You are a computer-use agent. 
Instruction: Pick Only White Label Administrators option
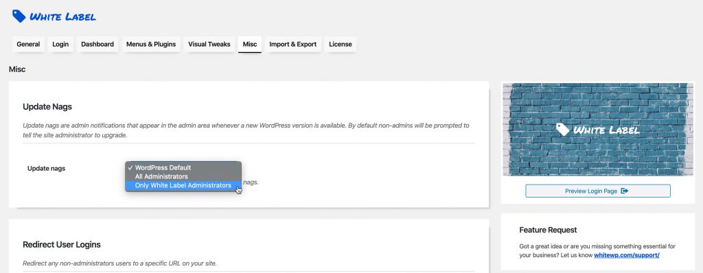[x=183, y=185]
